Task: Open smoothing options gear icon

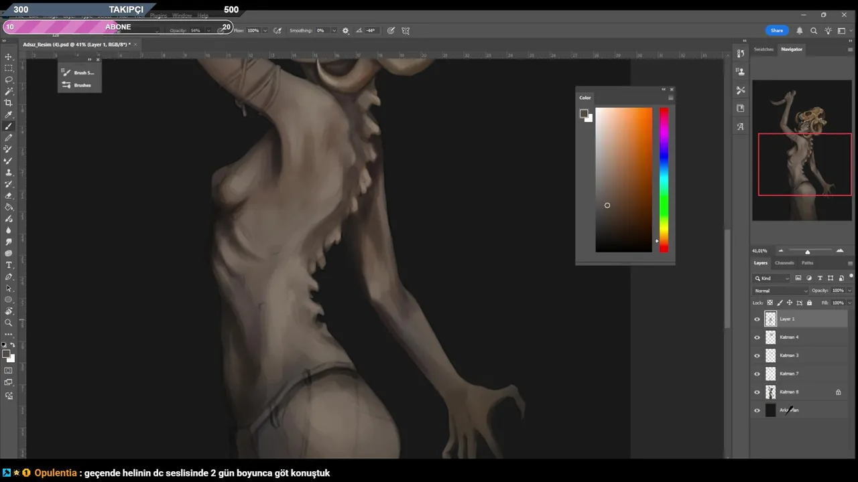Action: (x=346, y=31)
